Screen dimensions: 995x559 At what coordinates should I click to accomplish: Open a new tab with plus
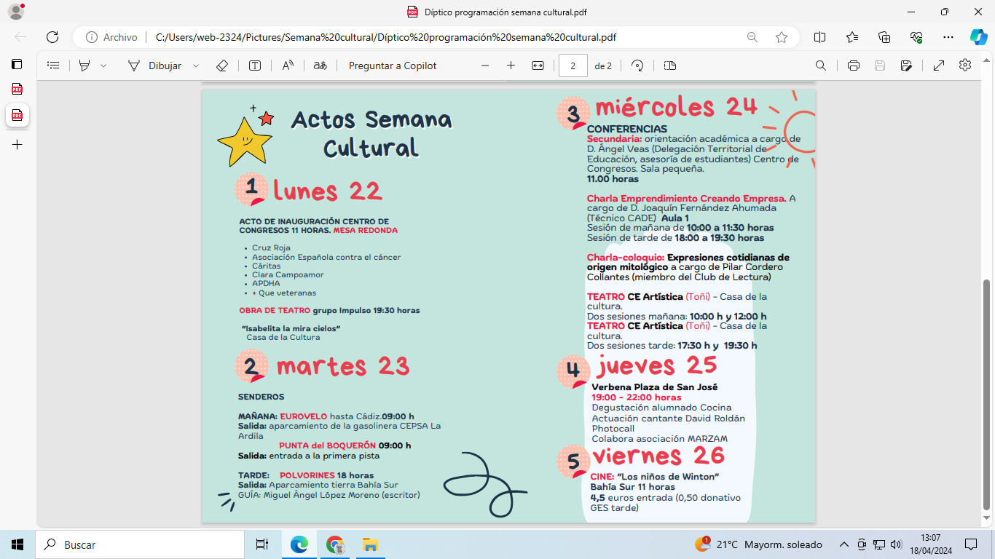click(x=17, y=145)
